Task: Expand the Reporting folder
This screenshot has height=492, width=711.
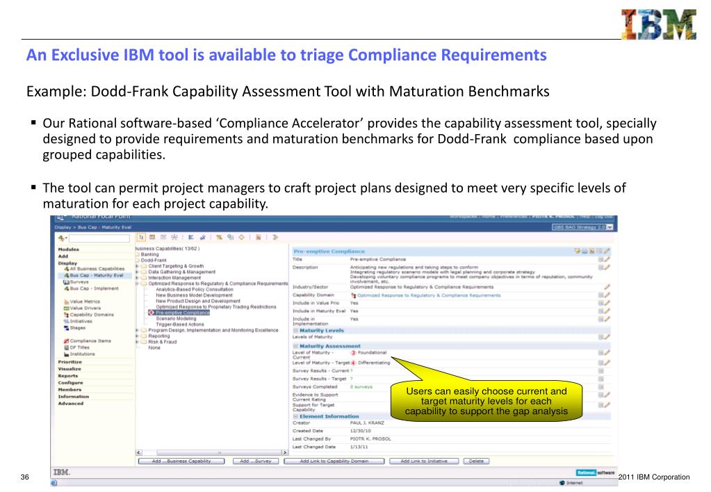Action: (137, 336)
